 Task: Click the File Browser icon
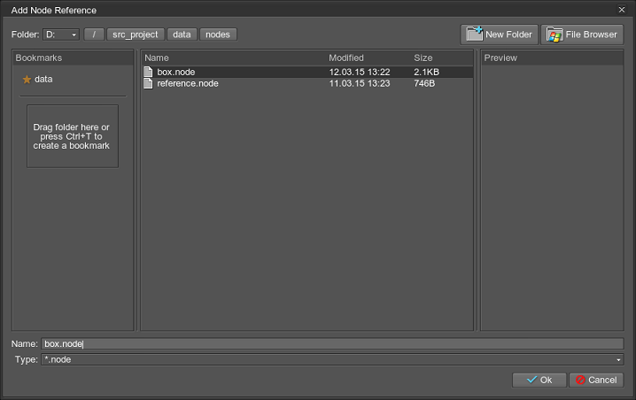[x=555, y=35]
